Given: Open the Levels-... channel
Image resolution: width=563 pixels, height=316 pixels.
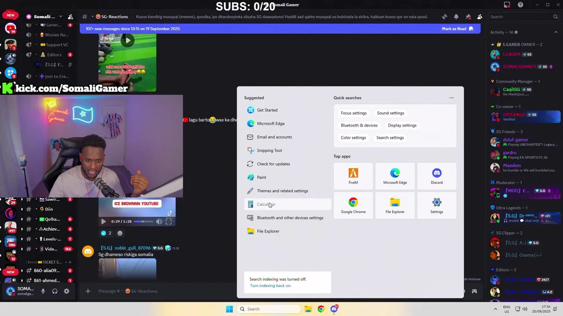Looking at the screenshot, I should [x=48, y=239].
